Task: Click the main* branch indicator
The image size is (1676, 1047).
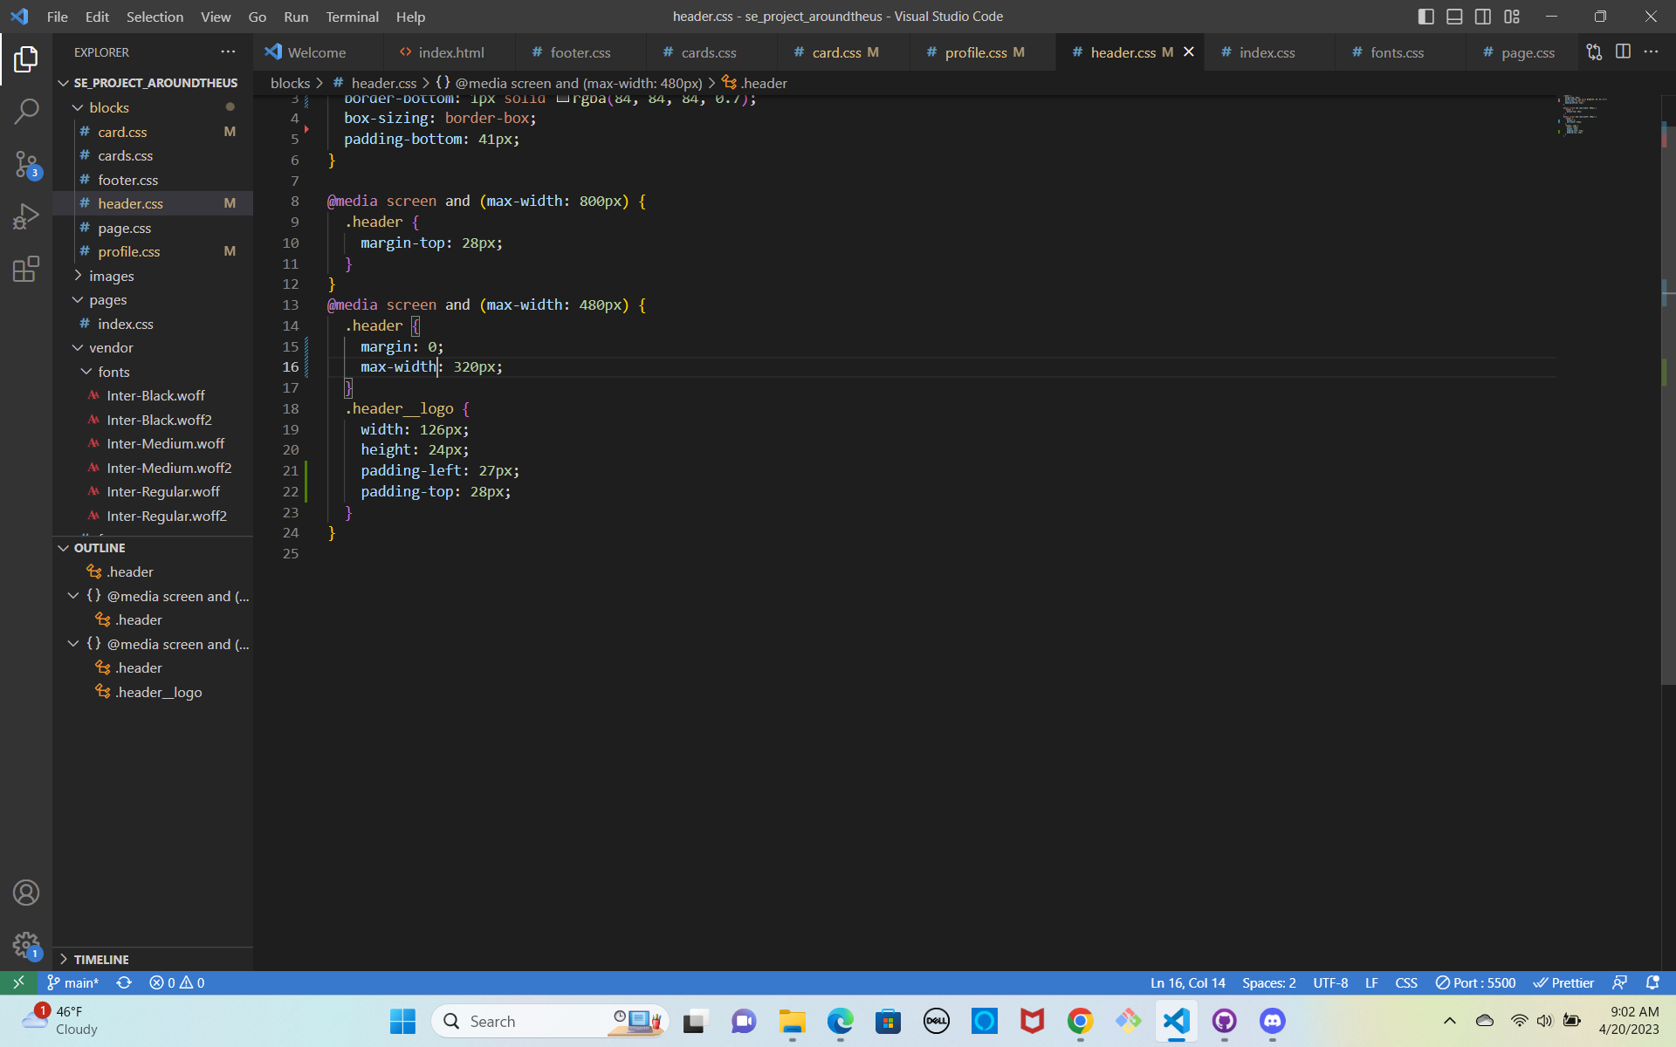Action: pos(73,982)
